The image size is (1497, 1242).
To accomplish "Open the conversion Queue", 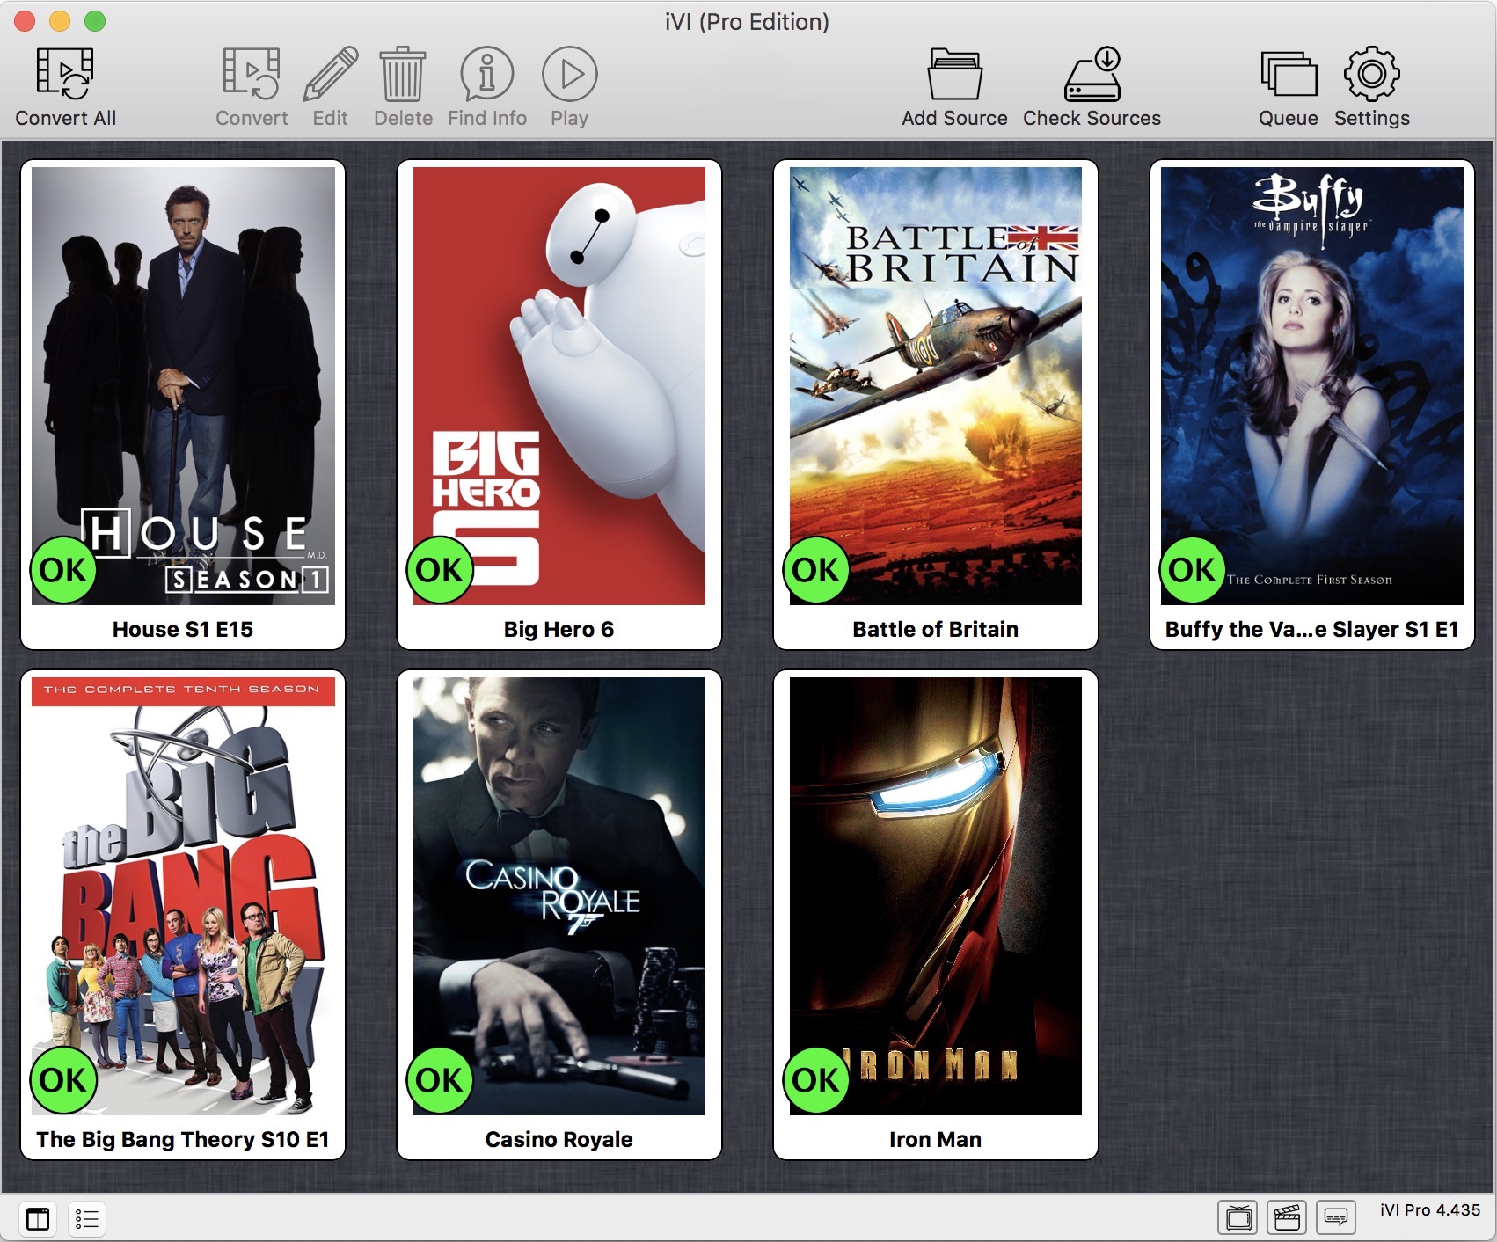I will coord(1288,75).
